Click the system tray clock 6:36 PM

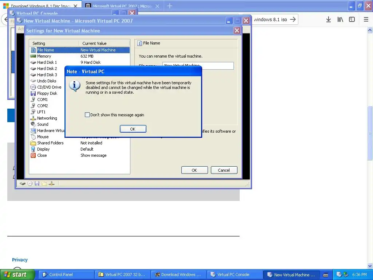coord(360,275)
